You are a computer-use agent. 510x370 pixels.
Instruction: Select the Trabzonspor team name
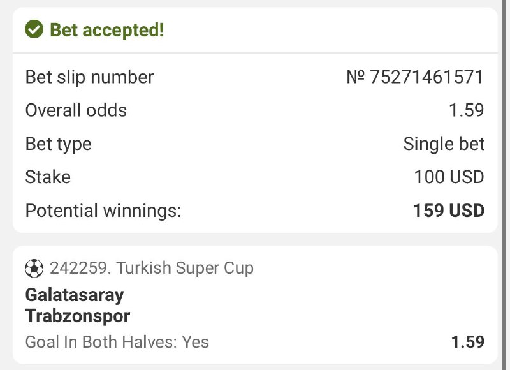click(x=78, y=315)
